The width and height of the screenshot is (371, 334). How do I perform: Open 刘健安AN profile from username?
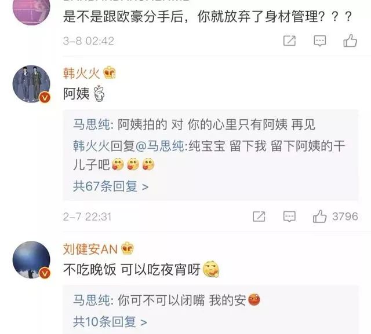pos(90,249)
